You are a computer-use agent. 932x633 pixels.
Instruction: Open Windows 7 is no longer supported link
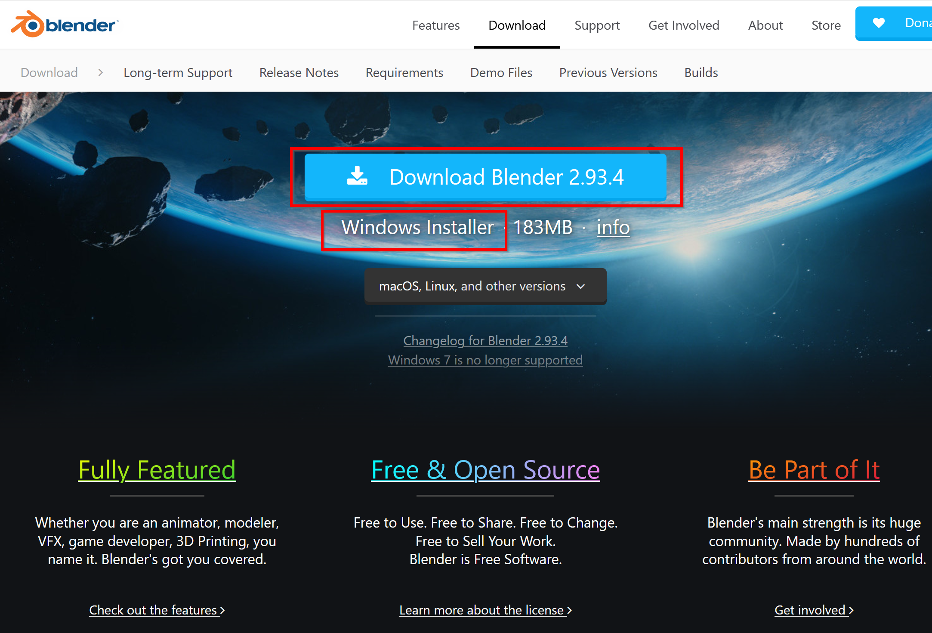point(485,360)
